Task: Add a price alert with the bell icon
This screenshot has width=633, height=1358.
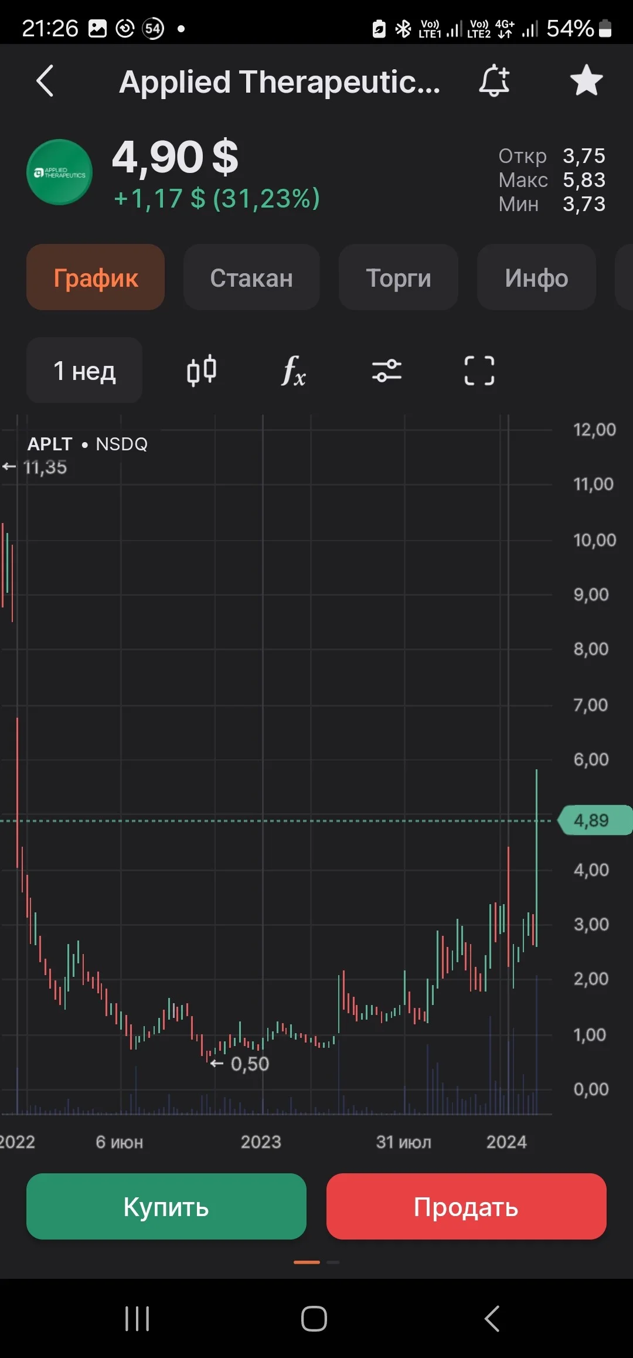Action: click(x=494, y=81)
